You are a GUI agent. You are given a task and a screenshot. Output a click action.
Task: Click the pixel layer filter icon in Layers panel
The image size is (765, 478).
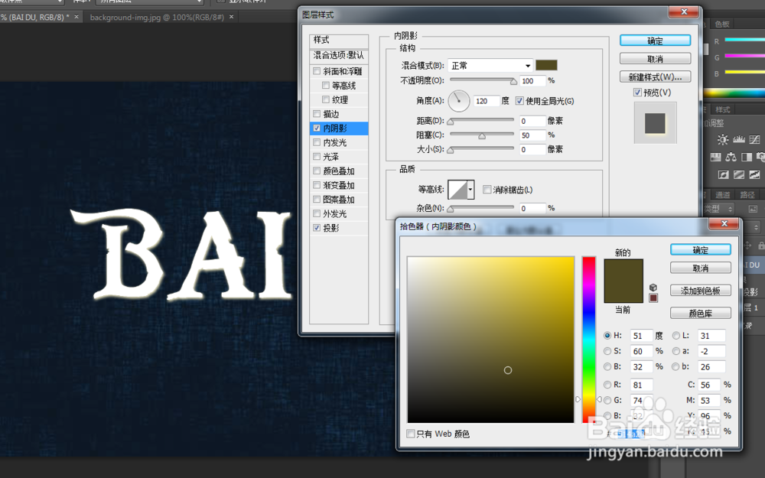(x=753, y=209)
